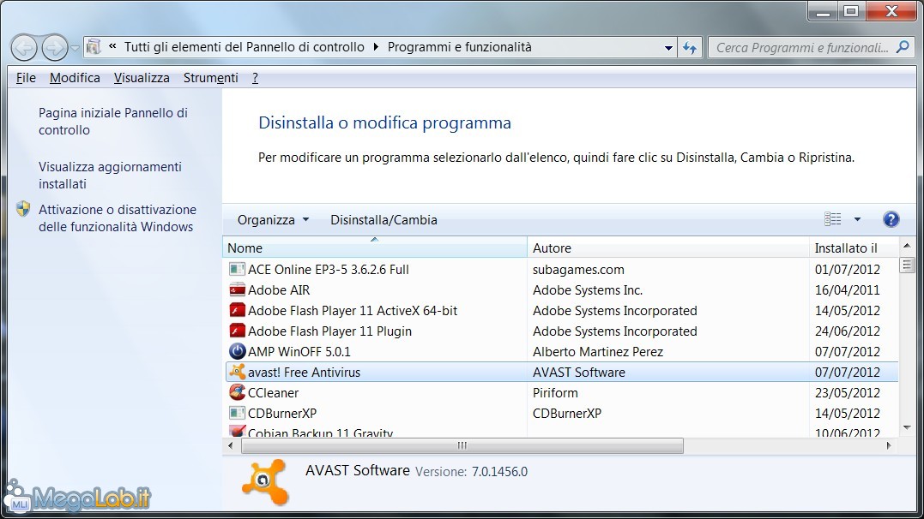
Task: Open the help question mark button
Action: point(891,219)
